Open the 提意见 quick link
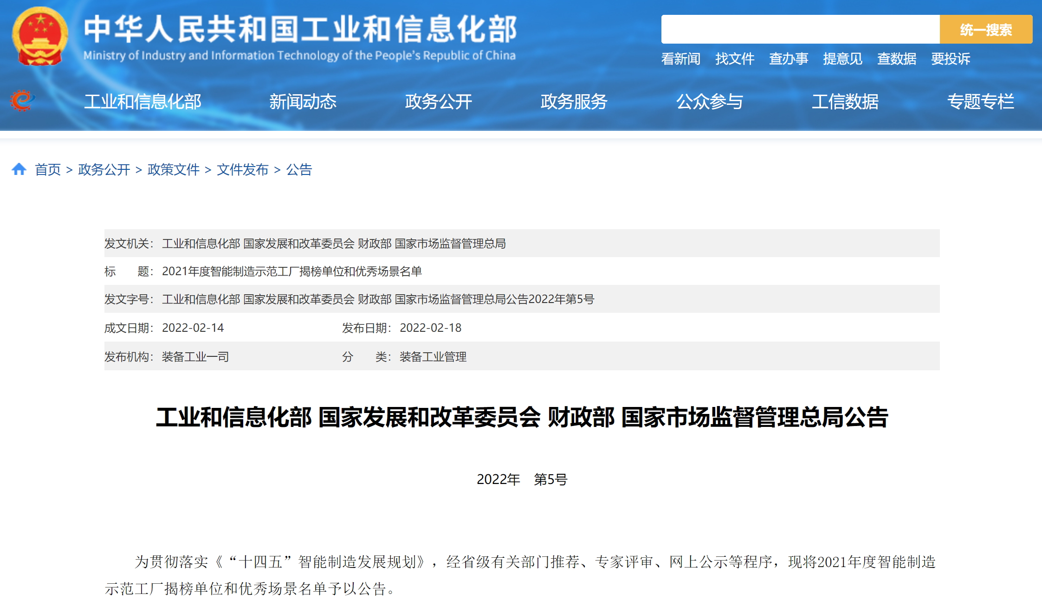Screen dimensions: 1042x613 pyautogui.click(x=842, y=58)
